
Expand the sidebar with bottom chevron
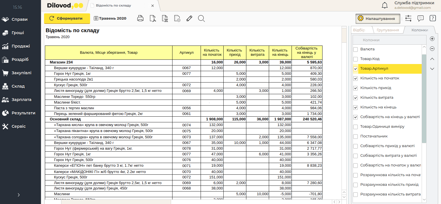point(19,195)
